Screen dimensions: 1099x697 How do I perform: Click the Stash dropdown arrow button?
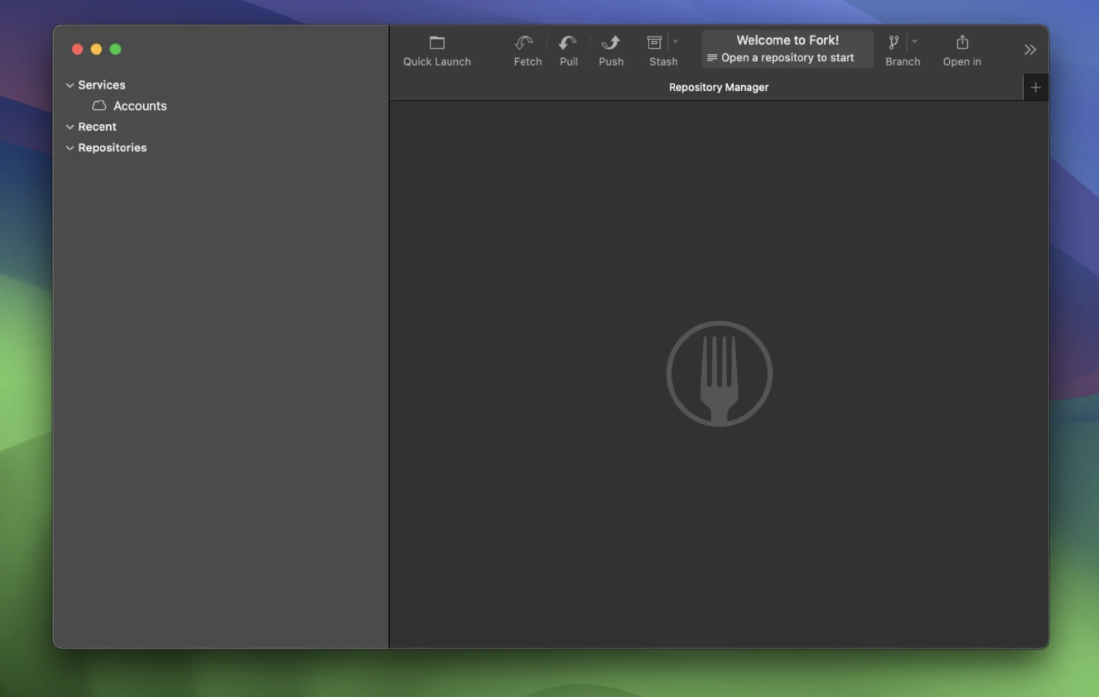[x=675, y=42]
